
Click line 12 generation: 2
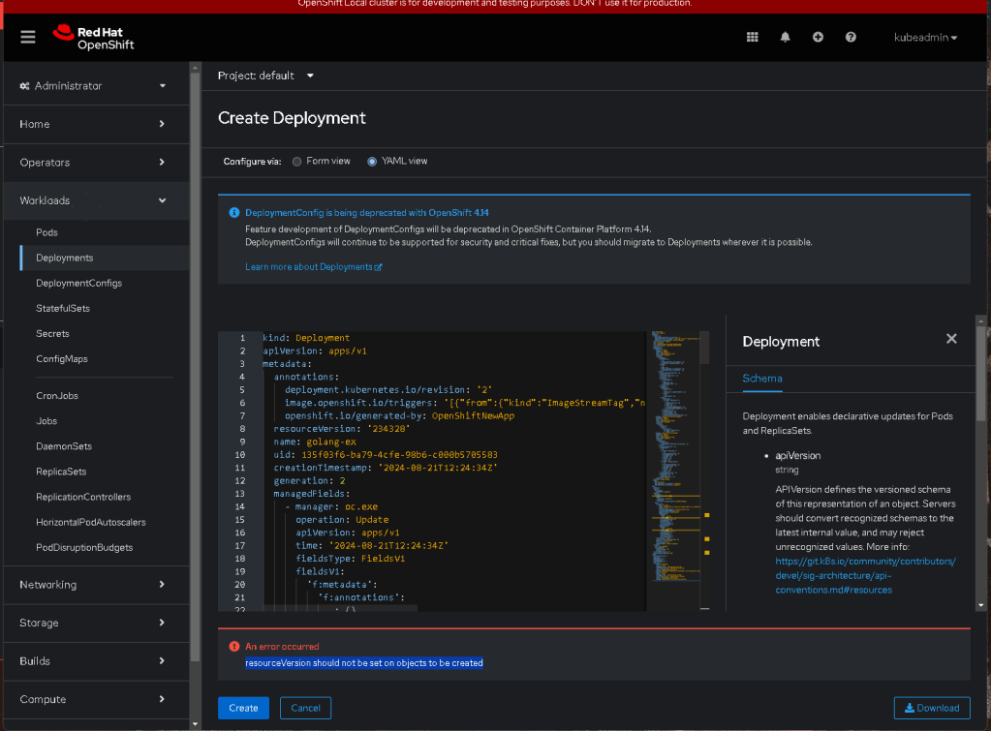click(x=309, y=481)
